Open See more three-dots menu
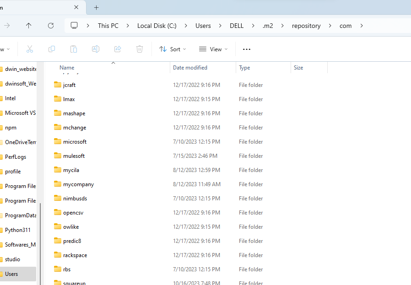The width and height of the screenshot is (411, 285). click(247, 49)
